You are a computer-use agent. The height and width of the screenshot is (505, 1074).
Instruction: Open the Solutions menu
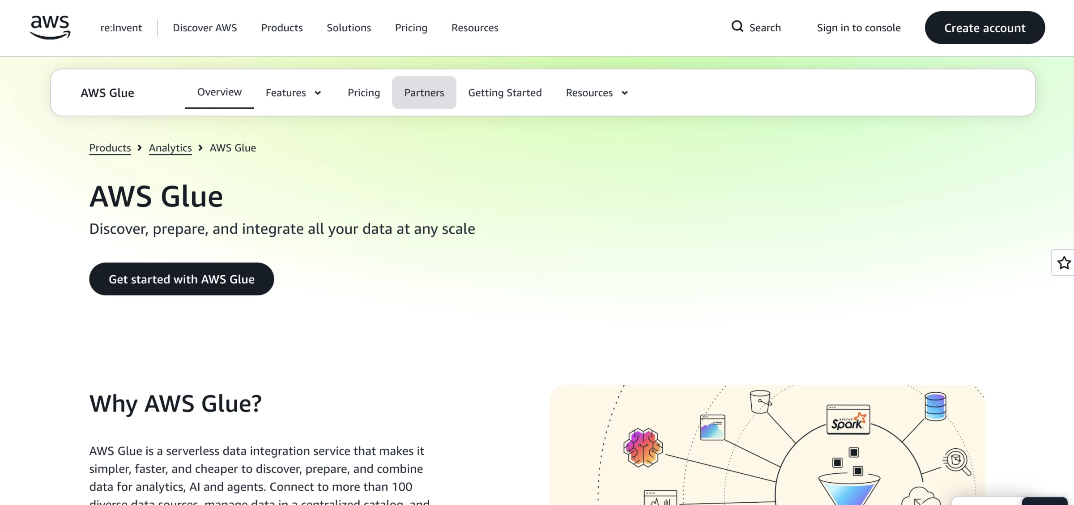pos(349,28)
